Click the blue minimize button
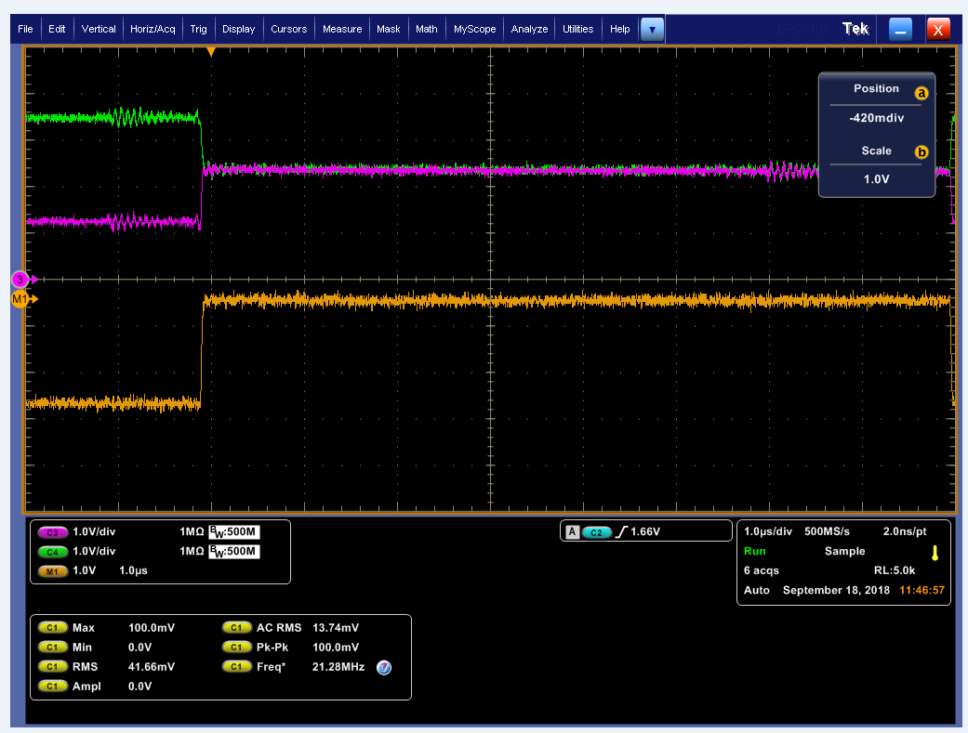Viewport: 968px width, 733px height. [900, 29]
